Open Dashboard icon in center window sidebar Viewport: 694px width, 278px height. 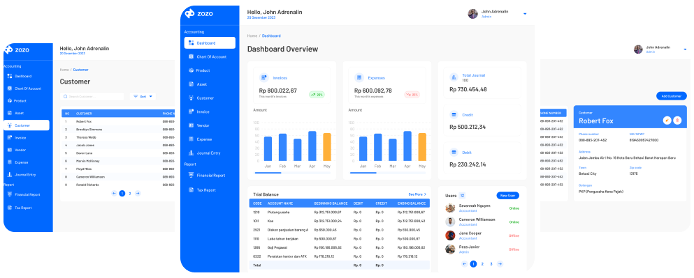tap(191, 43)
